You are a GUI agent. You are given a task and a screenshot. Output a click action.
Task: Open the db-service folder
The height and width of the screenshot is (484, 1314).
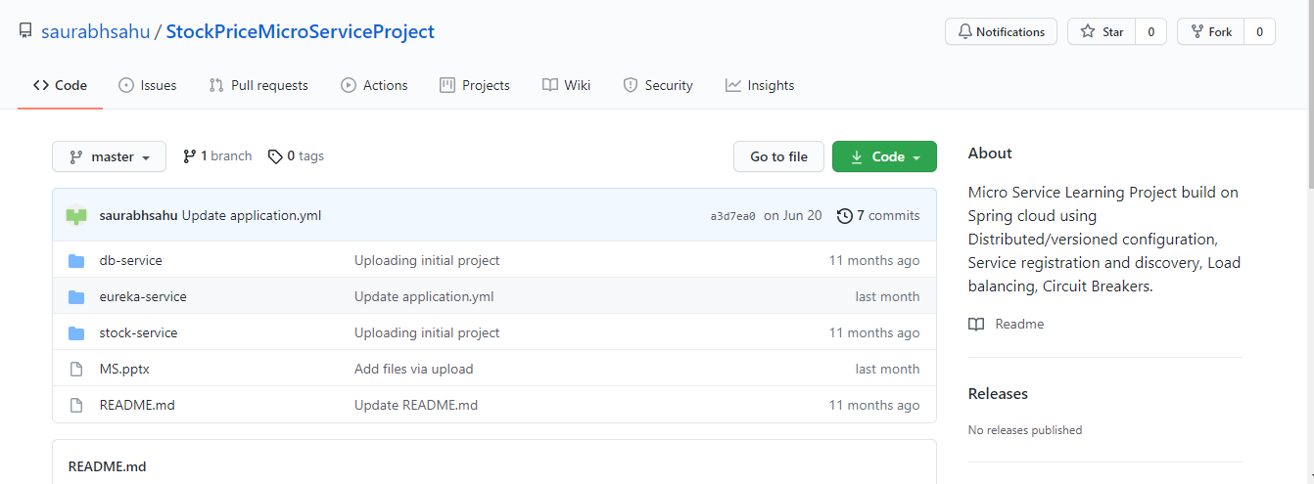[x=131, y=261]
